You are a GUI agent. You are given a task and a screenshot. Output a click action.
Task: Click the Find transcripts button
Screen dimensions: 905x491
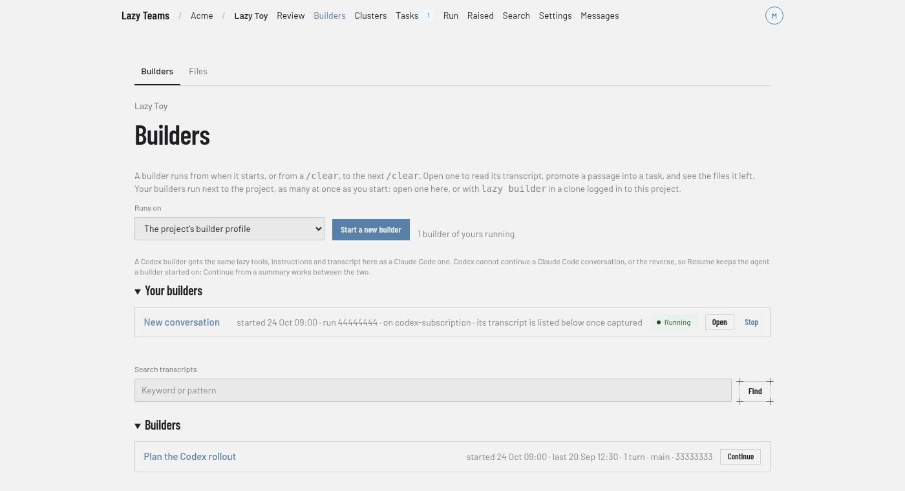point(755,392)
